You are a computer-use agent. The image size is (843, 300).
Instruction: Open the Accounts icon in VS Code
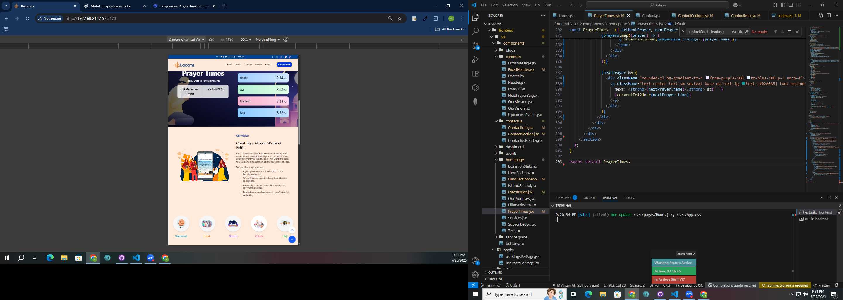point(475,261)
